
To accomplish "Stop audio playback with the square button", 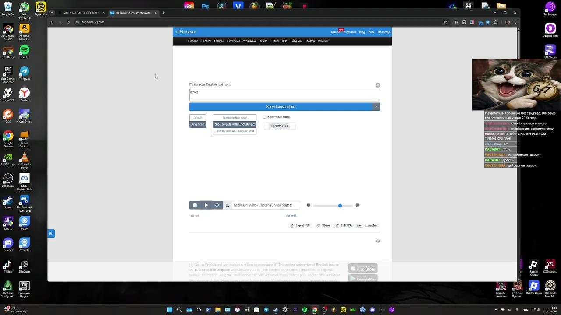I will point(195,205).
